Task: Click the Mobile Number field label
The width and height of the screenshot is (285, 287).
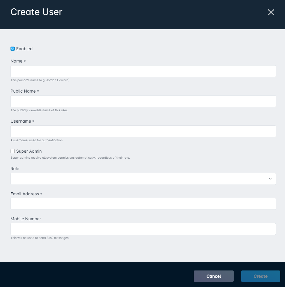Action: click(26, 219)
